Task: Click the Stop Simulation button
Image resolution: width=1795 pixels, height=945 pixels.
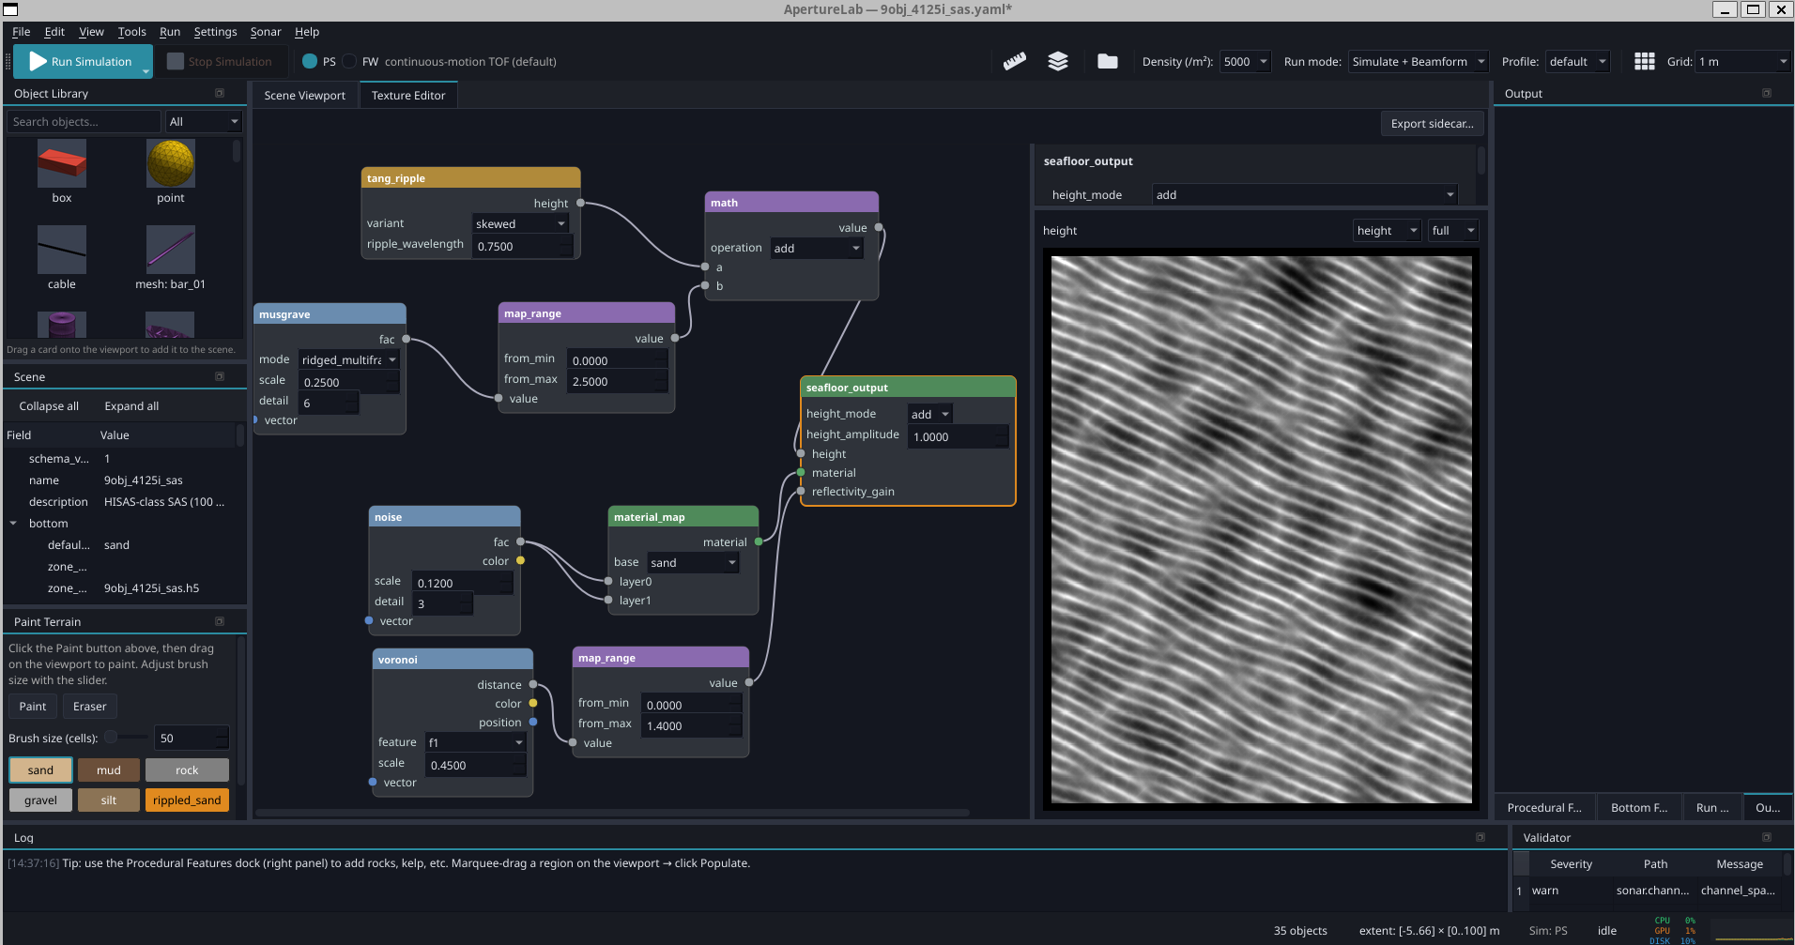Action: coord(220,62)
